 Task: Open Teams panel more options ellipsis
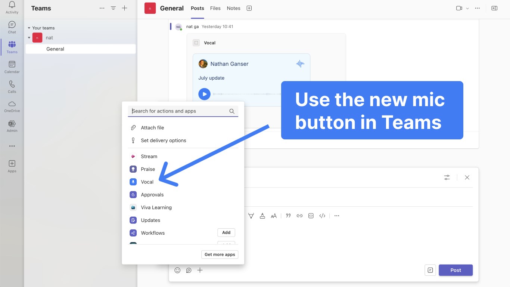pyautogui.click(x=102, y=8)
